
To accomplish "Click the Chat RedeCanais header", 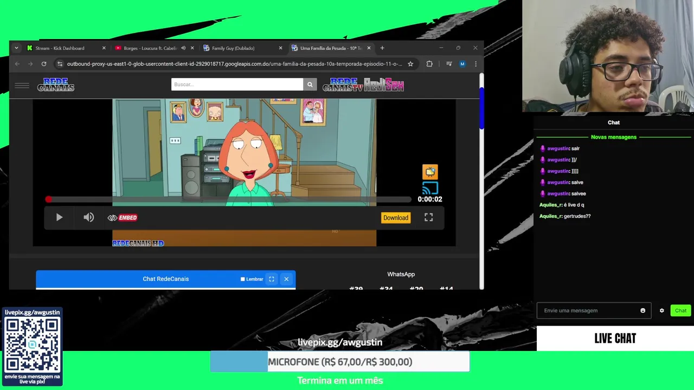I will click(166, 279).
